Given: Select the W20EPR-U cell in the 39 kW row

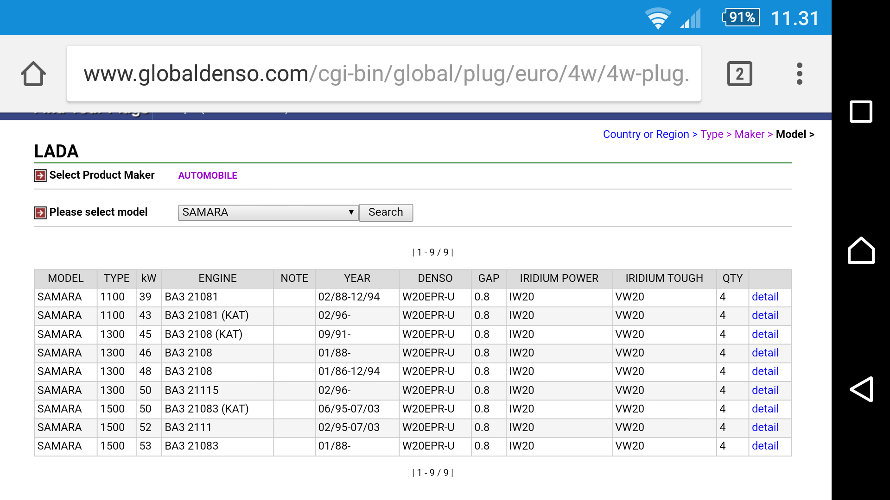Looking at the screenshot, I should click(435, 297).
